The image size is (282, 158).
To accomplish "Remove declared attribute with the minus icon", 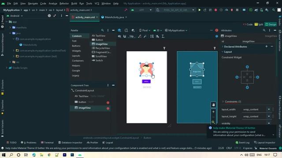I will click(x=272, y=47).
